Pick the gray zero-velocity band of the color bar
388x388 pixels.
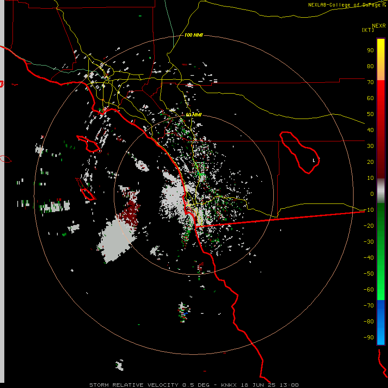click(381, 191)
